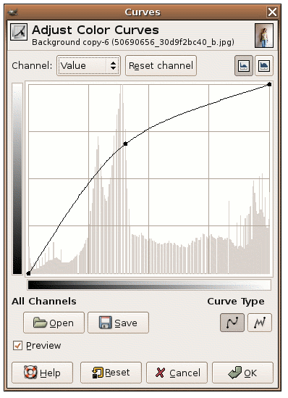The image size is (288, 398).
Task: Choose the smooth curve type icon
Action: pyautogui.click(x=232, y=323)
